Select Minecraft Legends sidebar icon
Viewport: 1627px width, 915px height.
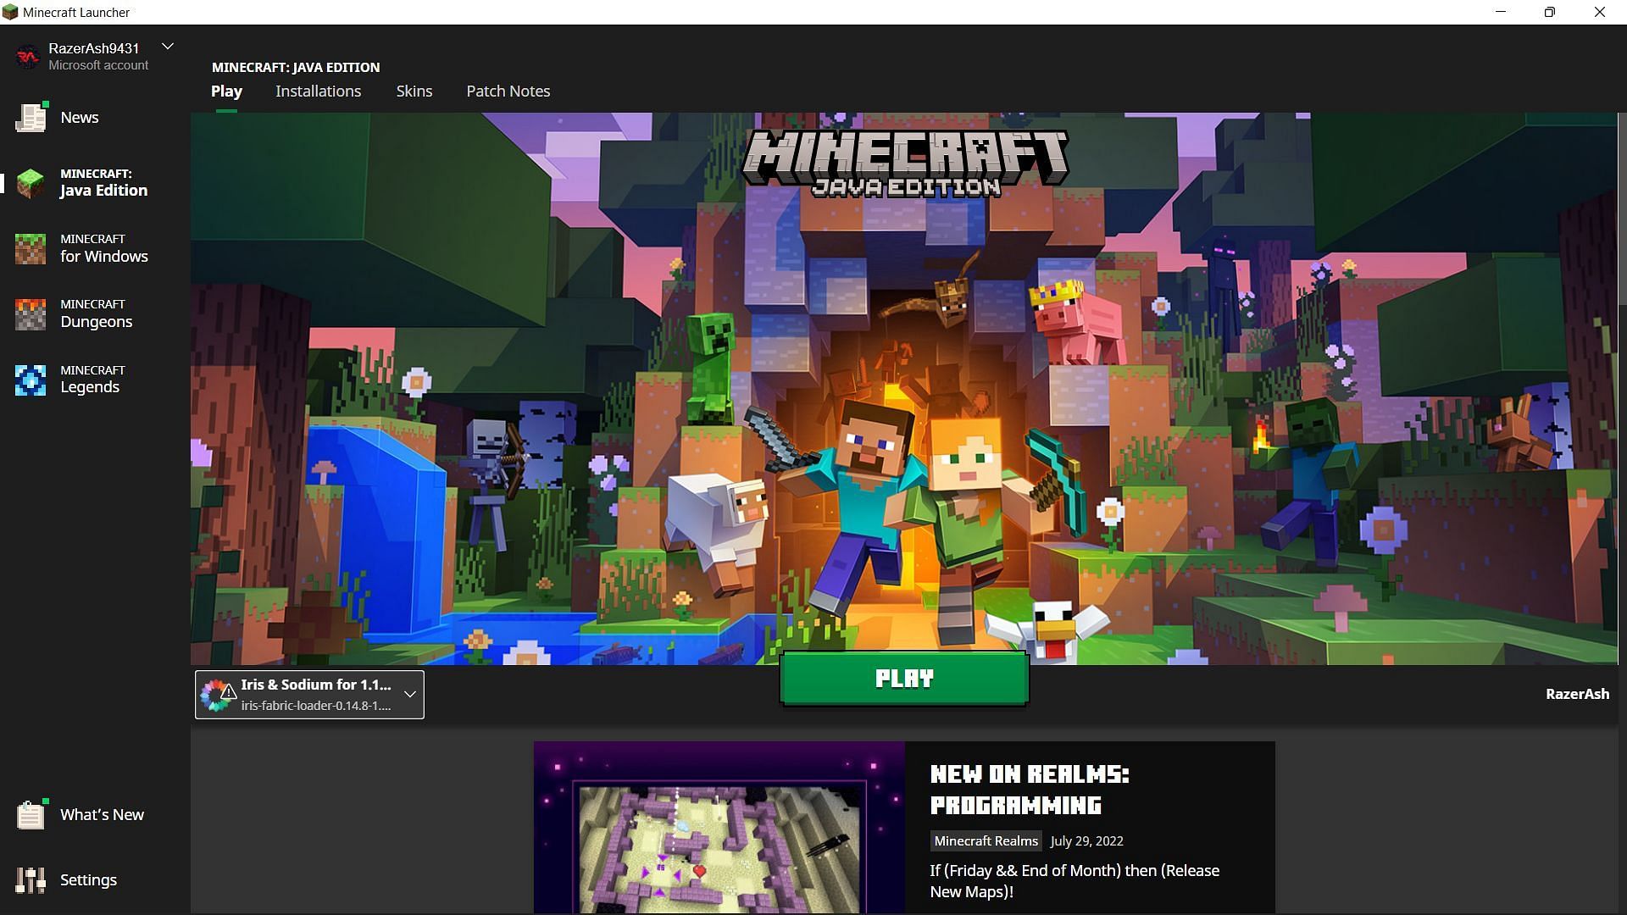(29, 379)
